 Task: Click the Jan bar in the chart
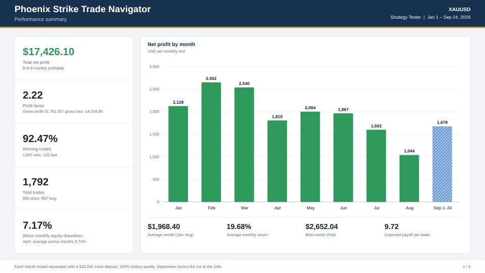click(178, 154)
